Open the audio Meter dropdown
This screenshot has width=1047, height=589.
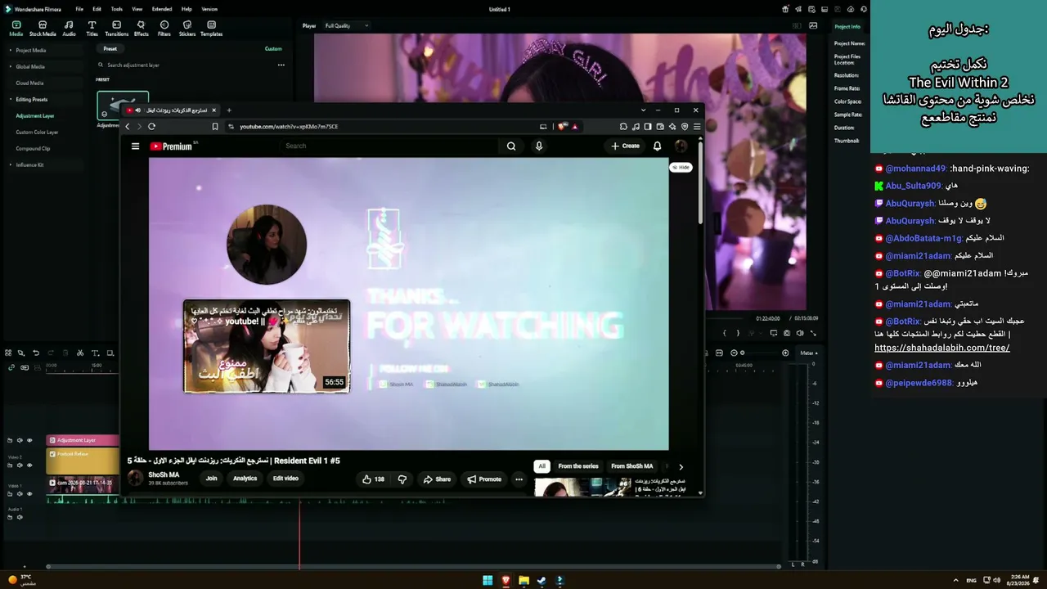809,353
